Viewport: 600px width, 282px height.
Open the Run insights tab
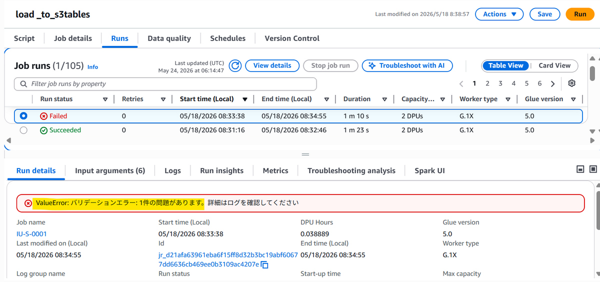[221, 170]
